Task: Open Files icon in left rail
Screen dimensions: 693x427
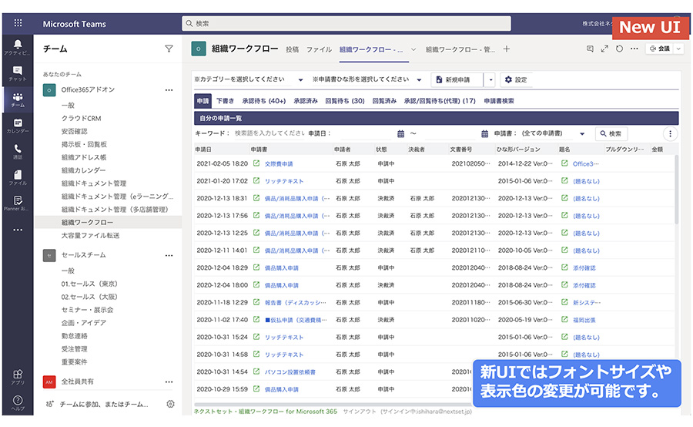Action: tap(18, 177)
